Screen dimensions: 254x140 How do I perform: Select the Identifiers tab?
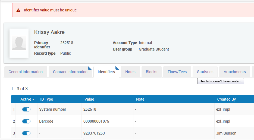[106, 72]
